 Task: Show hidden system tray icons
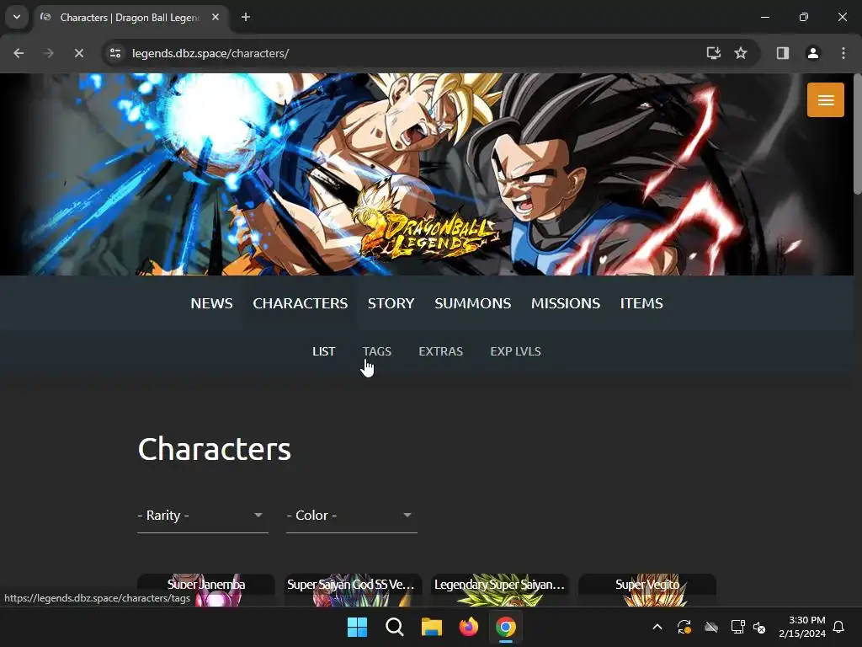[x=657, y=627]
